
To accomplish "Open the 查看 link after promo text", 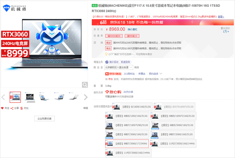I will point(221,17).
